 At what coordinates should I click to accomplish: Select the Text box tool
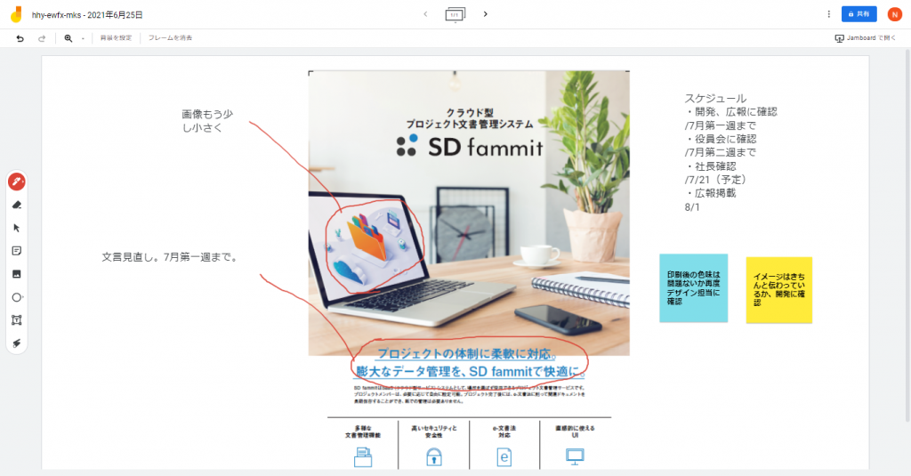(x=17, y=320)
